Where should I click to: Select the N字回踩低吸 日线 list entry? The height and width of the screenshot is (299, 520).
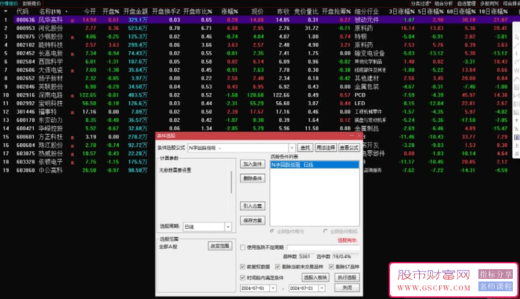click(315, 165)
